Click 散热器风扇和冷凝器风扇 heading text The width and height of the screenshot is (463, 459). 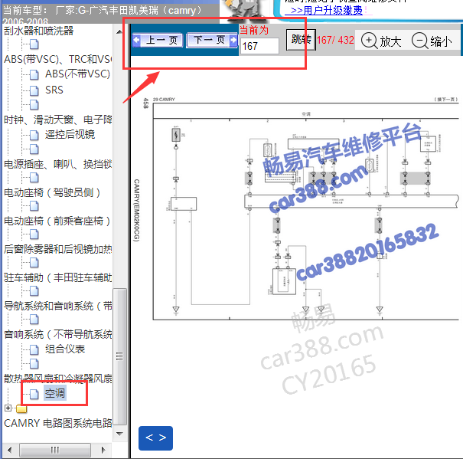tap(58, 379)
